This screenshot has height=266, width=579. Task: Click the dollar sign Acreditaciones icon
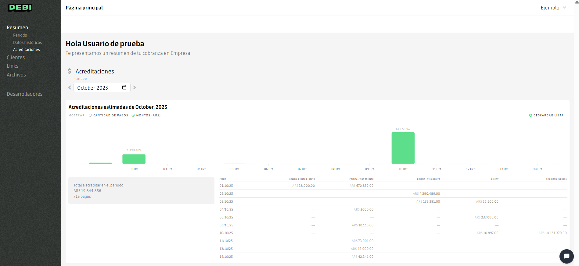click(x=70, y=71)
